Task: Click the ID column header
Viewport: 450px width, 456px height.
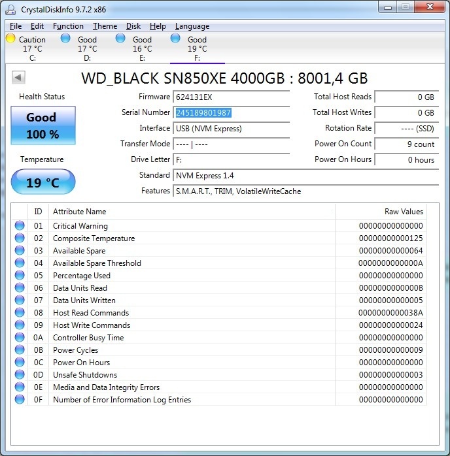Action: click(x=38, y=212)
